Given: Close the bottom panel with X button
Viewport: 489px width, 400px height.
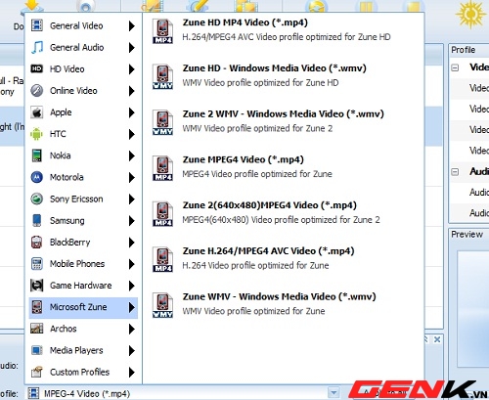Looking at the screenshot, I should point(437,339).
